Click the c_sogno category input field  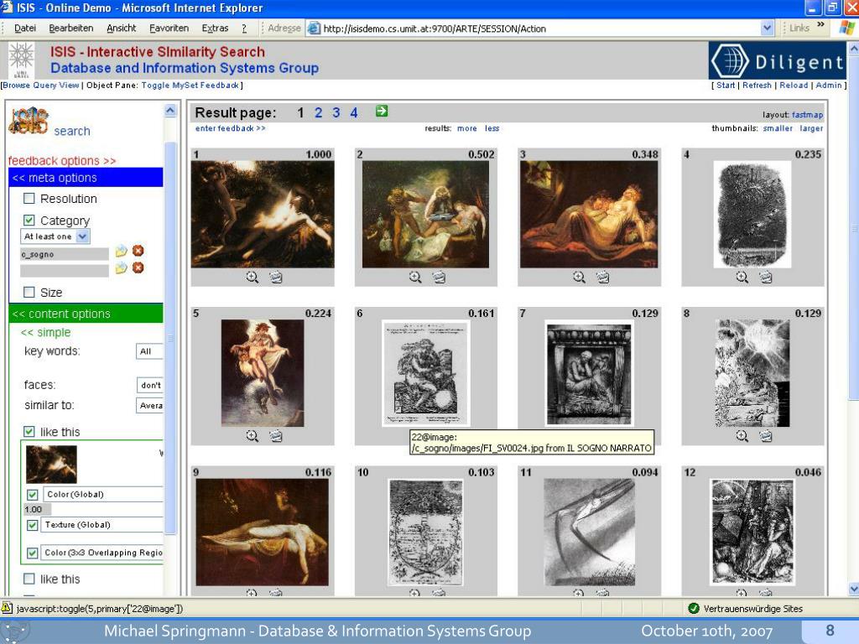[x=65, y=254]
